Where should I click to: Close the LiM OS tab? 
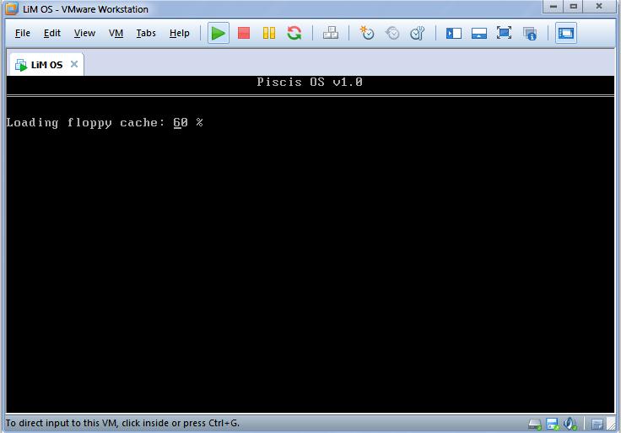74,64
